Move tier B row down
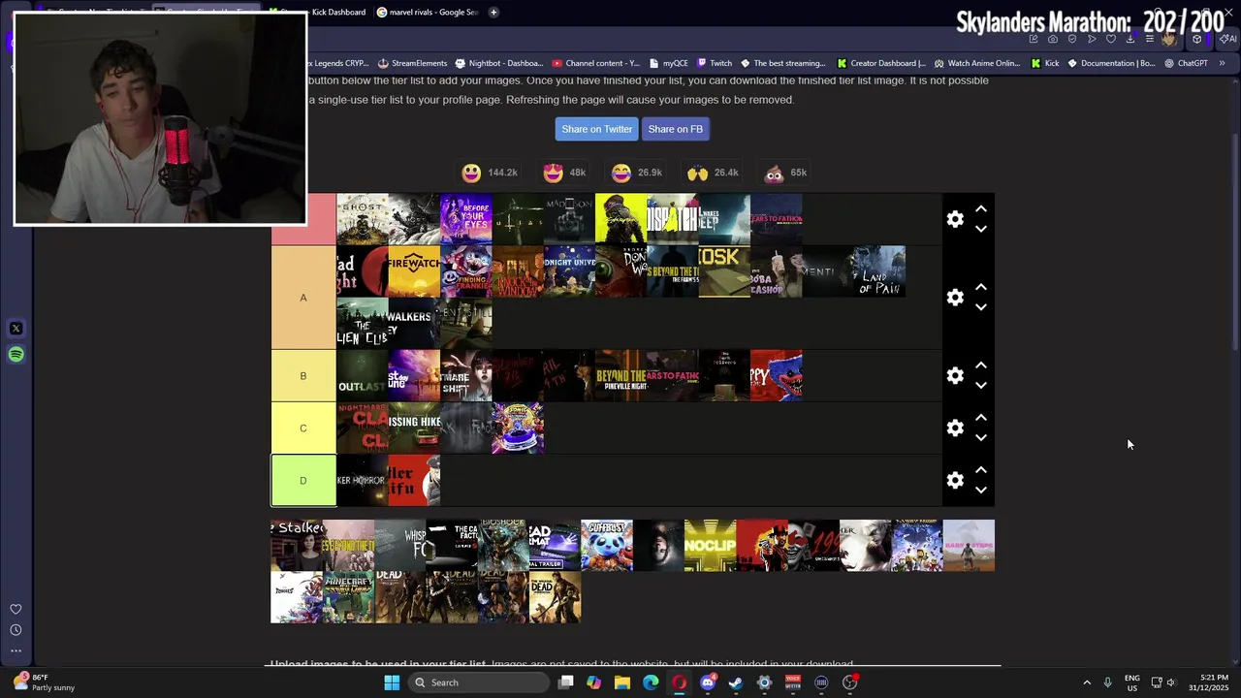Image resolution: width=1241 pixels, height=698 pixels. tap(981, 386)
